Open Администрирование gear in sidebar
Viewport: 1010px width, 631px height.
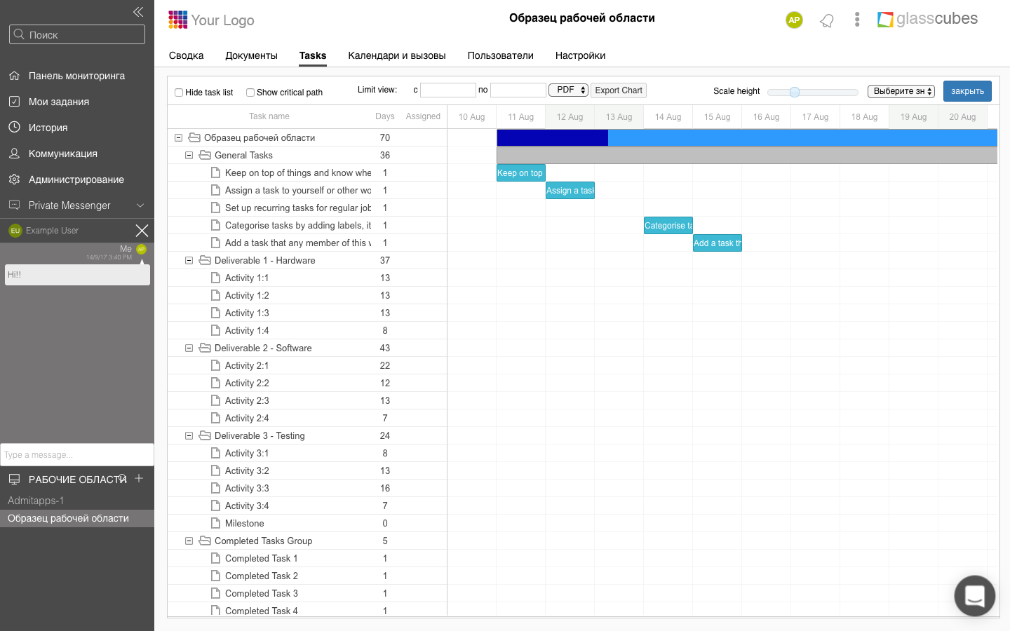click(14, 179)
